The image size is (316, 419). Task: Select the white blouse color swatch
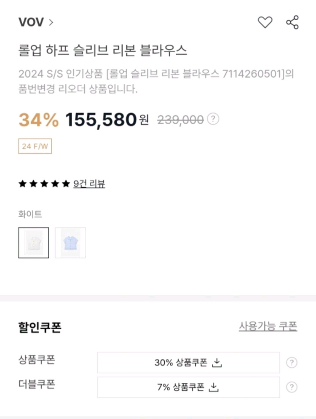(33, 243)
